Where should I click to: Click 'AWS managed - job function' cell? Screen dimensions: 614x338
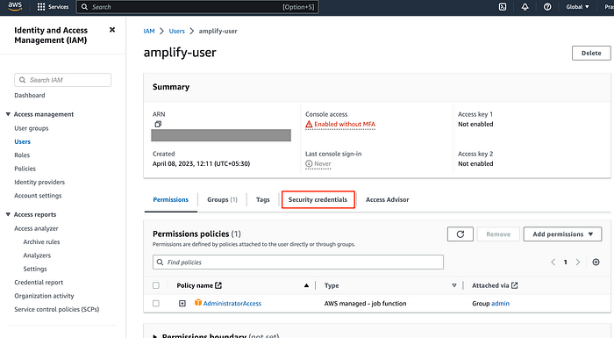pos(366,303)
